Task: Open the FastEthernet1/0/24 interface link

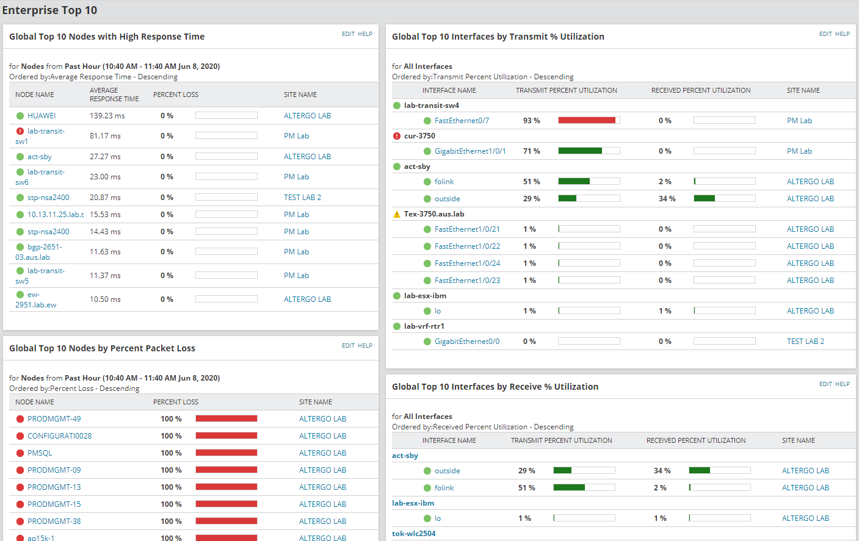Action: tap(467, 263)
